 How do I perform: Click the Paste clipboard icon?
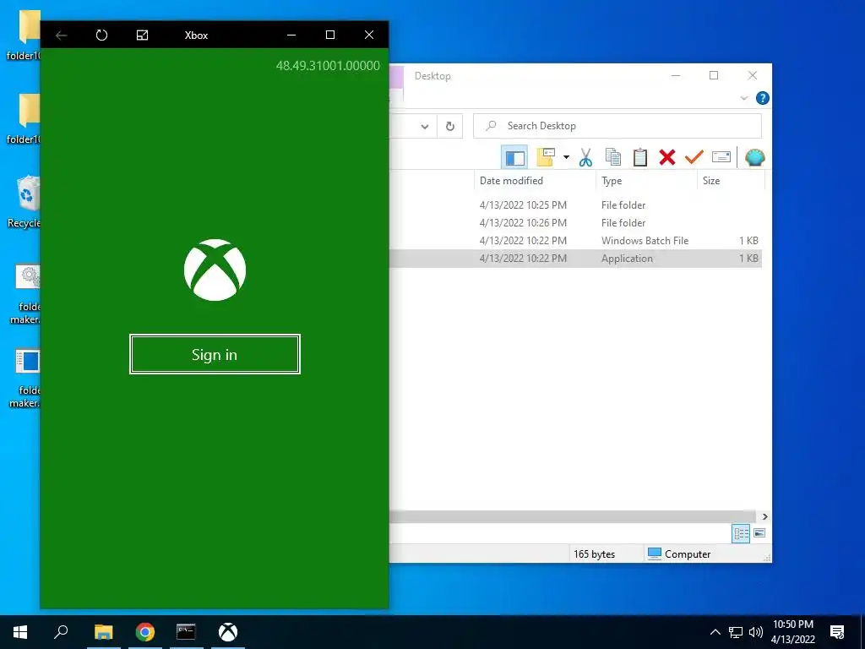click(x=640, y=157)
